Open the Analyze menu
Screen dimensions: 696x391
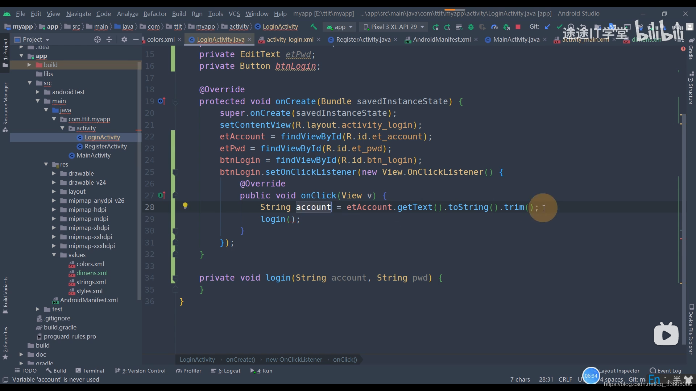point(128,14)
